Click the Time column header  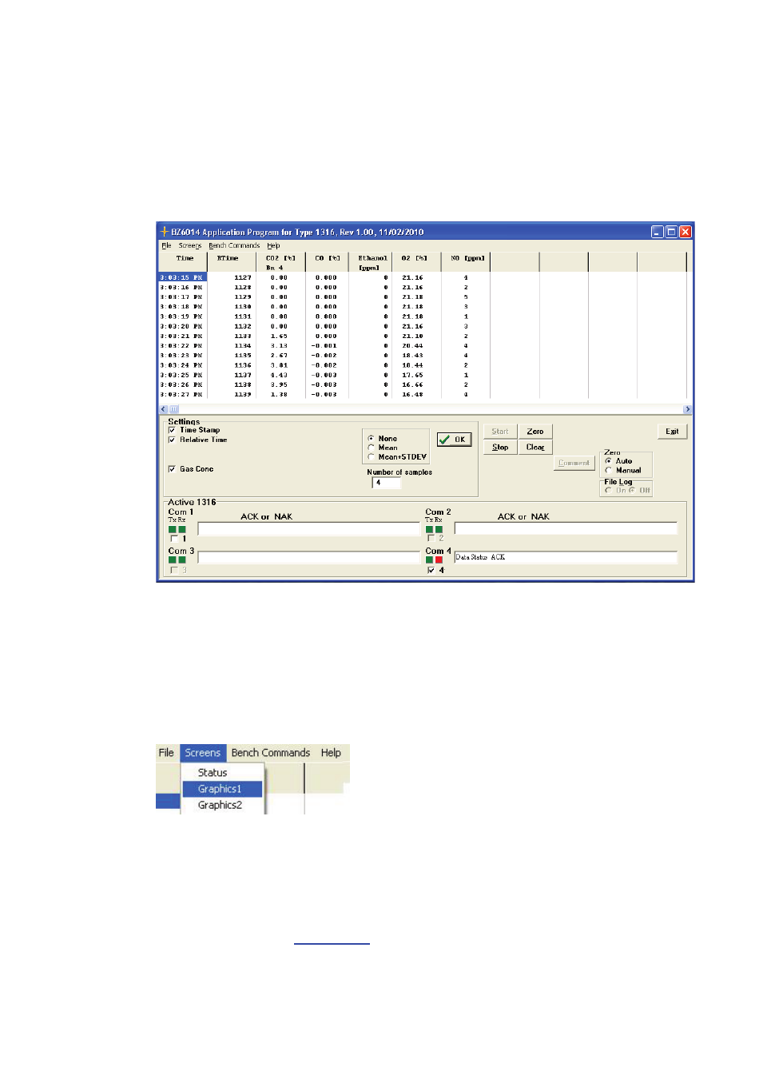coord(183,262)
